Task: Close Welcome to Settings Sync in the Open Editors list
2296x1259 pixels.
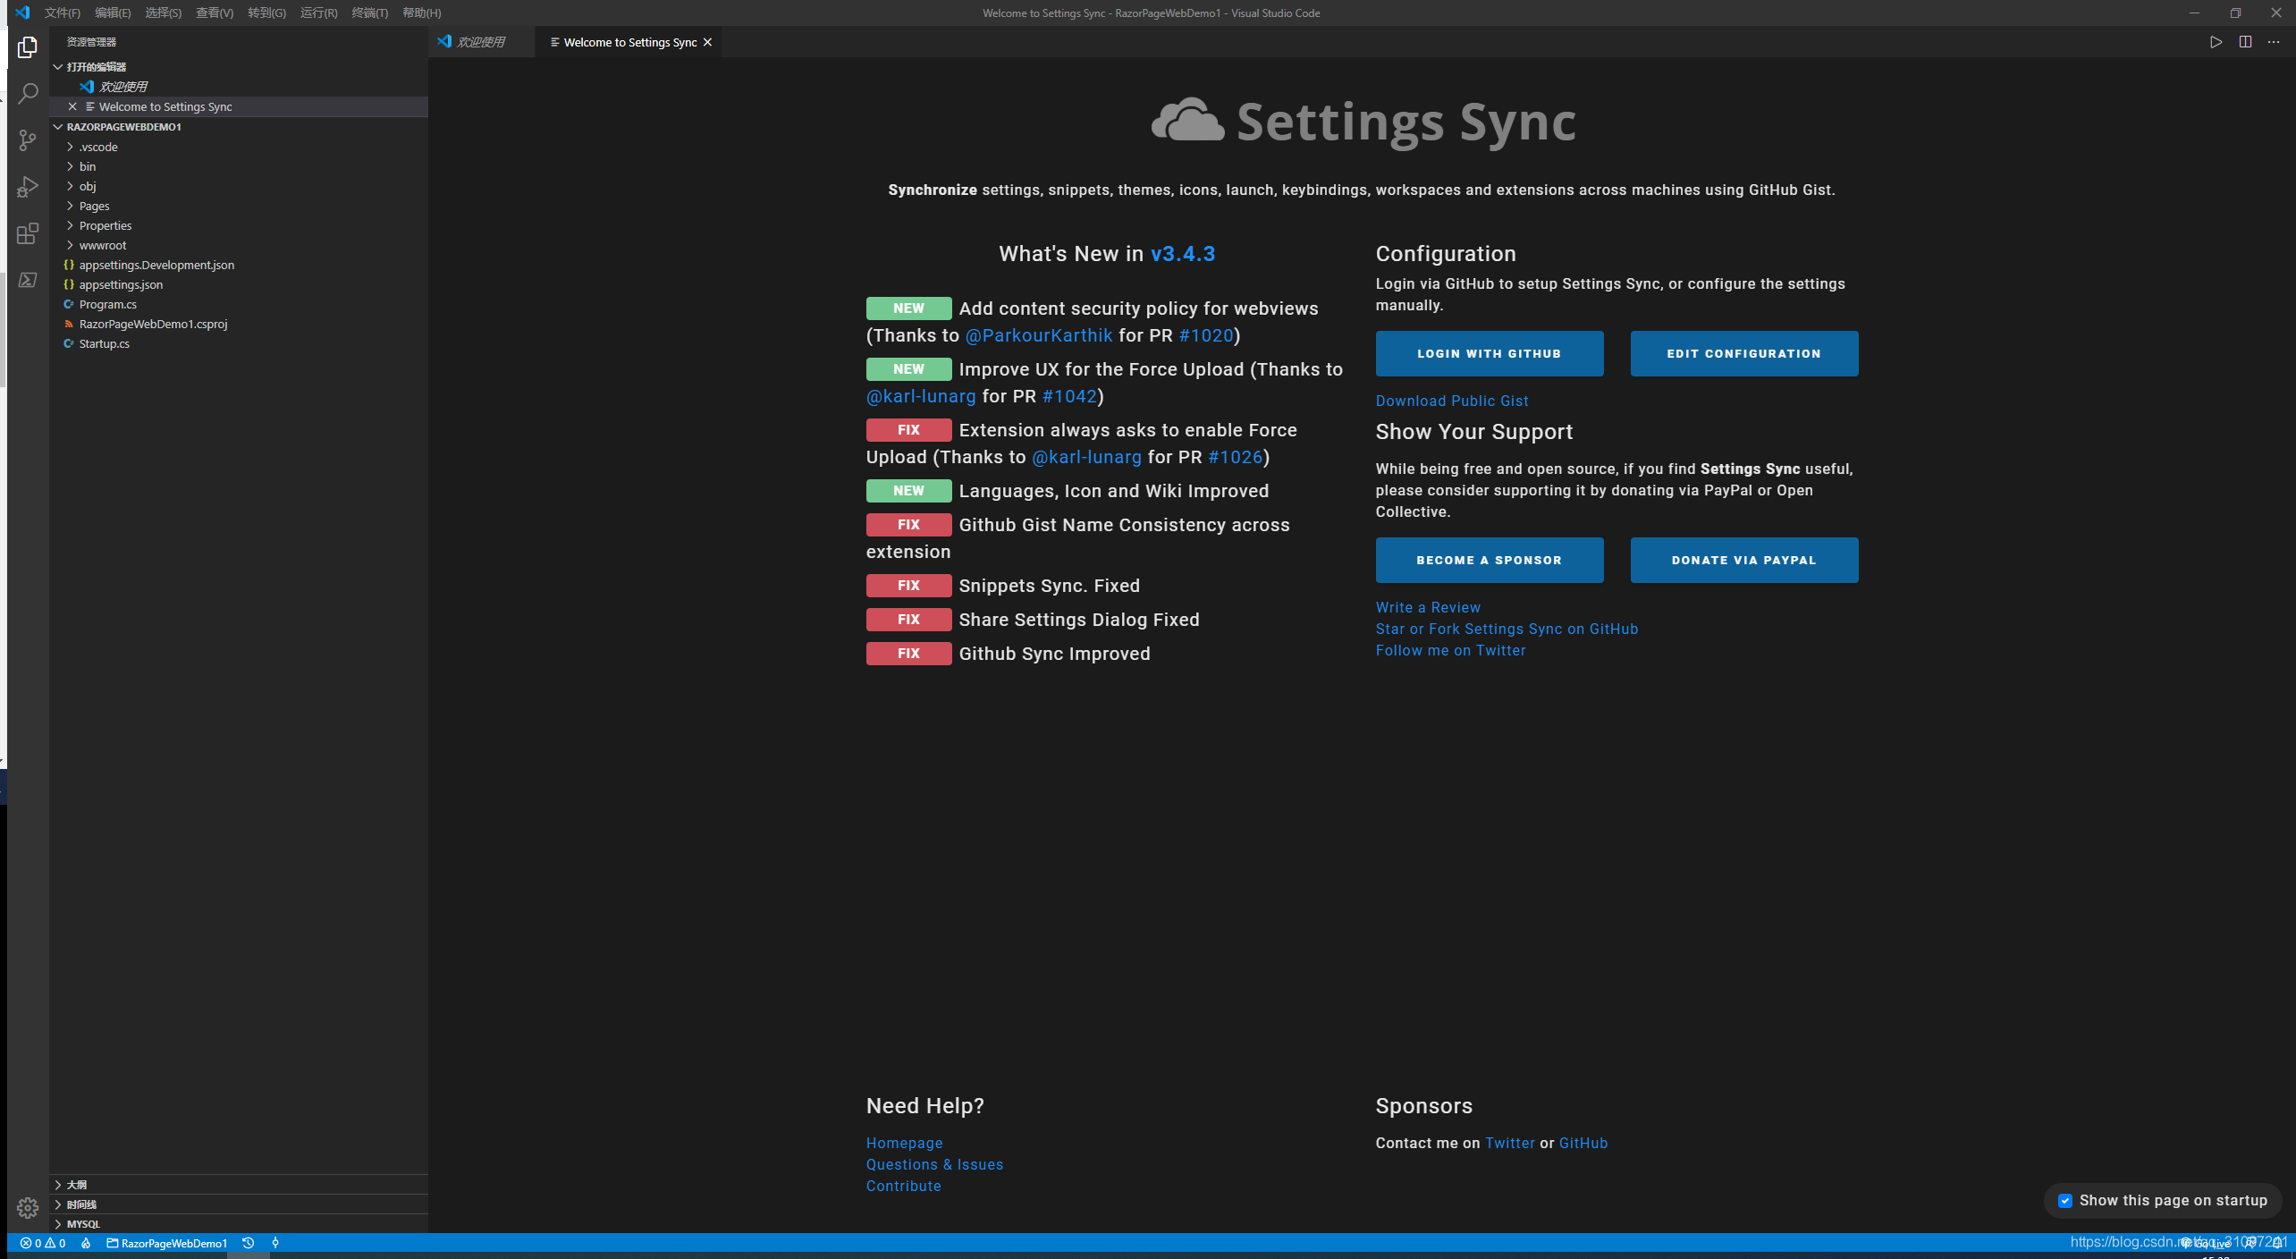Action: [x=72, y=106]
